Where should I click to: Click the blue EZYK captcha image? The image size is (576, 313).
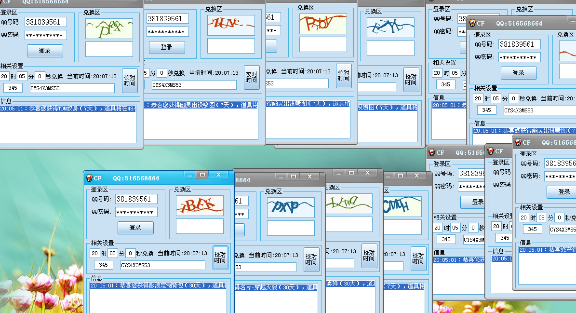(x=390, y=27)
